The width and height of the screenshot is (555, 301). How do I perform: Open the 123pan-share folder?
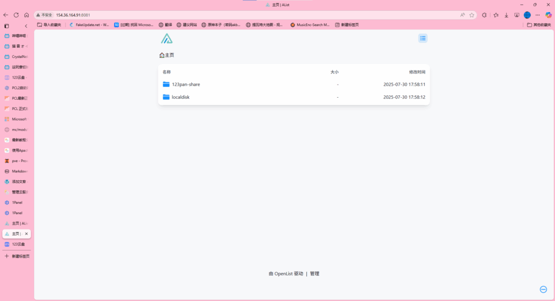(x=185, y=84)
